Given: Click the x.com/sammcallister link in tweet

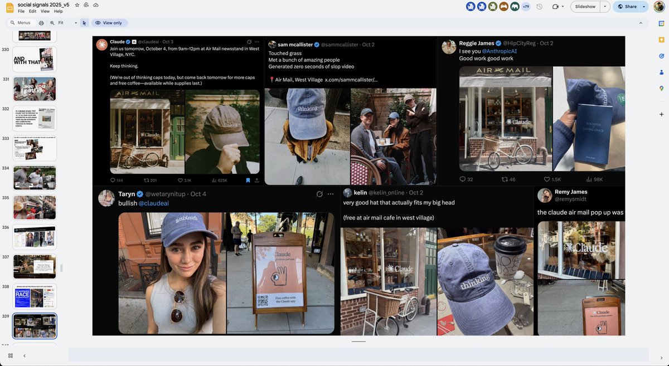Looking at the screenshot, I should (x=351, y=80).
